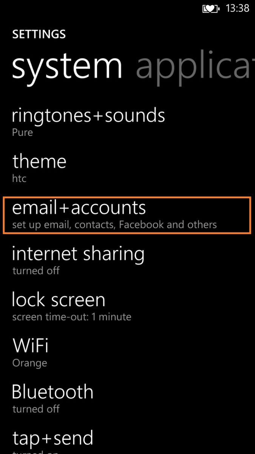The width and height of the screenshot is (255, 454).
Task: Tap the battery saver heart icon
Action: pos(211,9)
